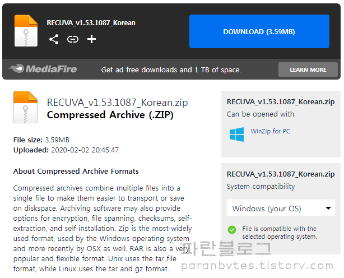Click the RECUVA_v1.53.1087_Korean title in the header

point(91,23)
